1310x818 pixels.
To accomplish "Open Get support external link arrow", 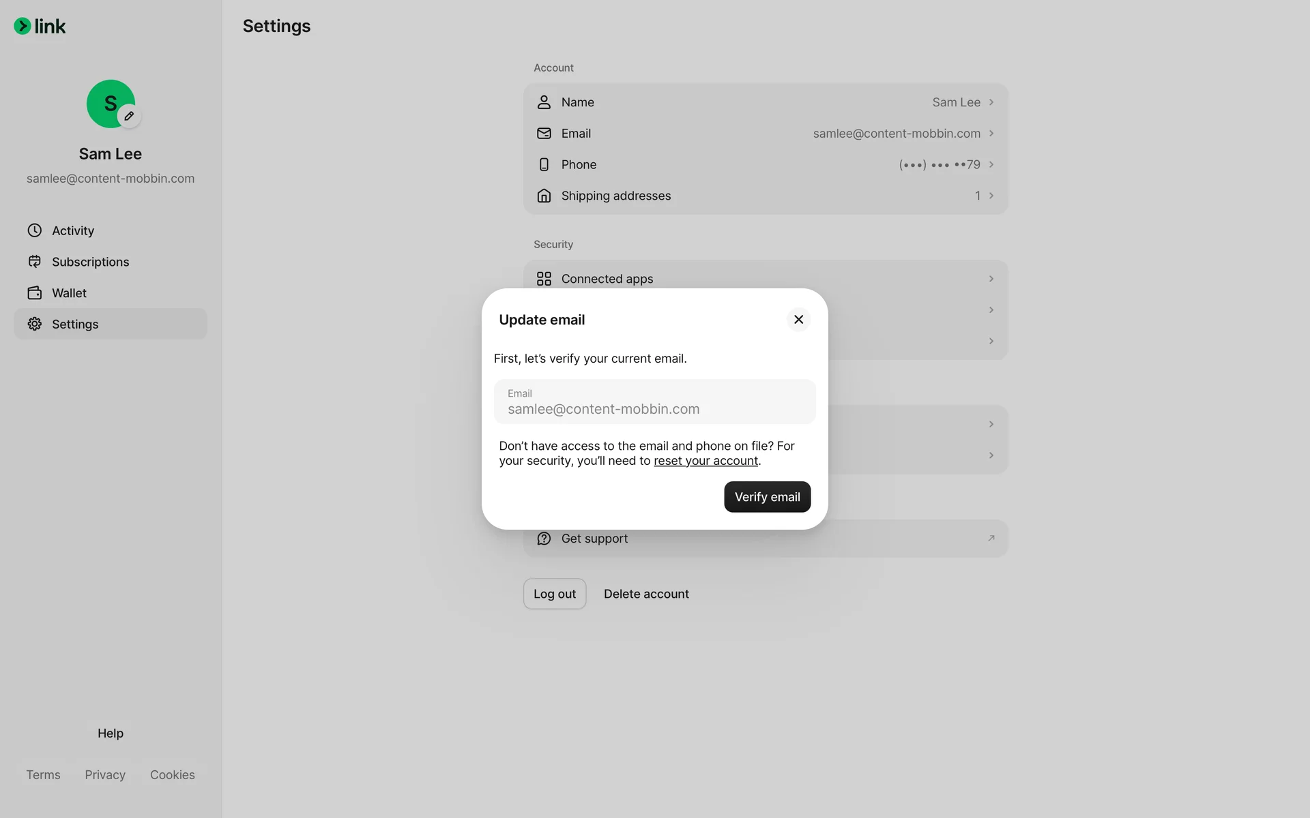I will click(991, 539).
